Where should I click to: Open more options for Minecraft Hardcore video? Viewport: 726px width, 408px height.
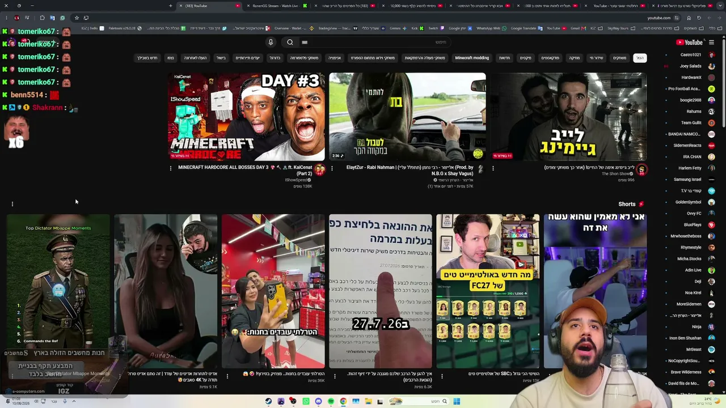171,168
